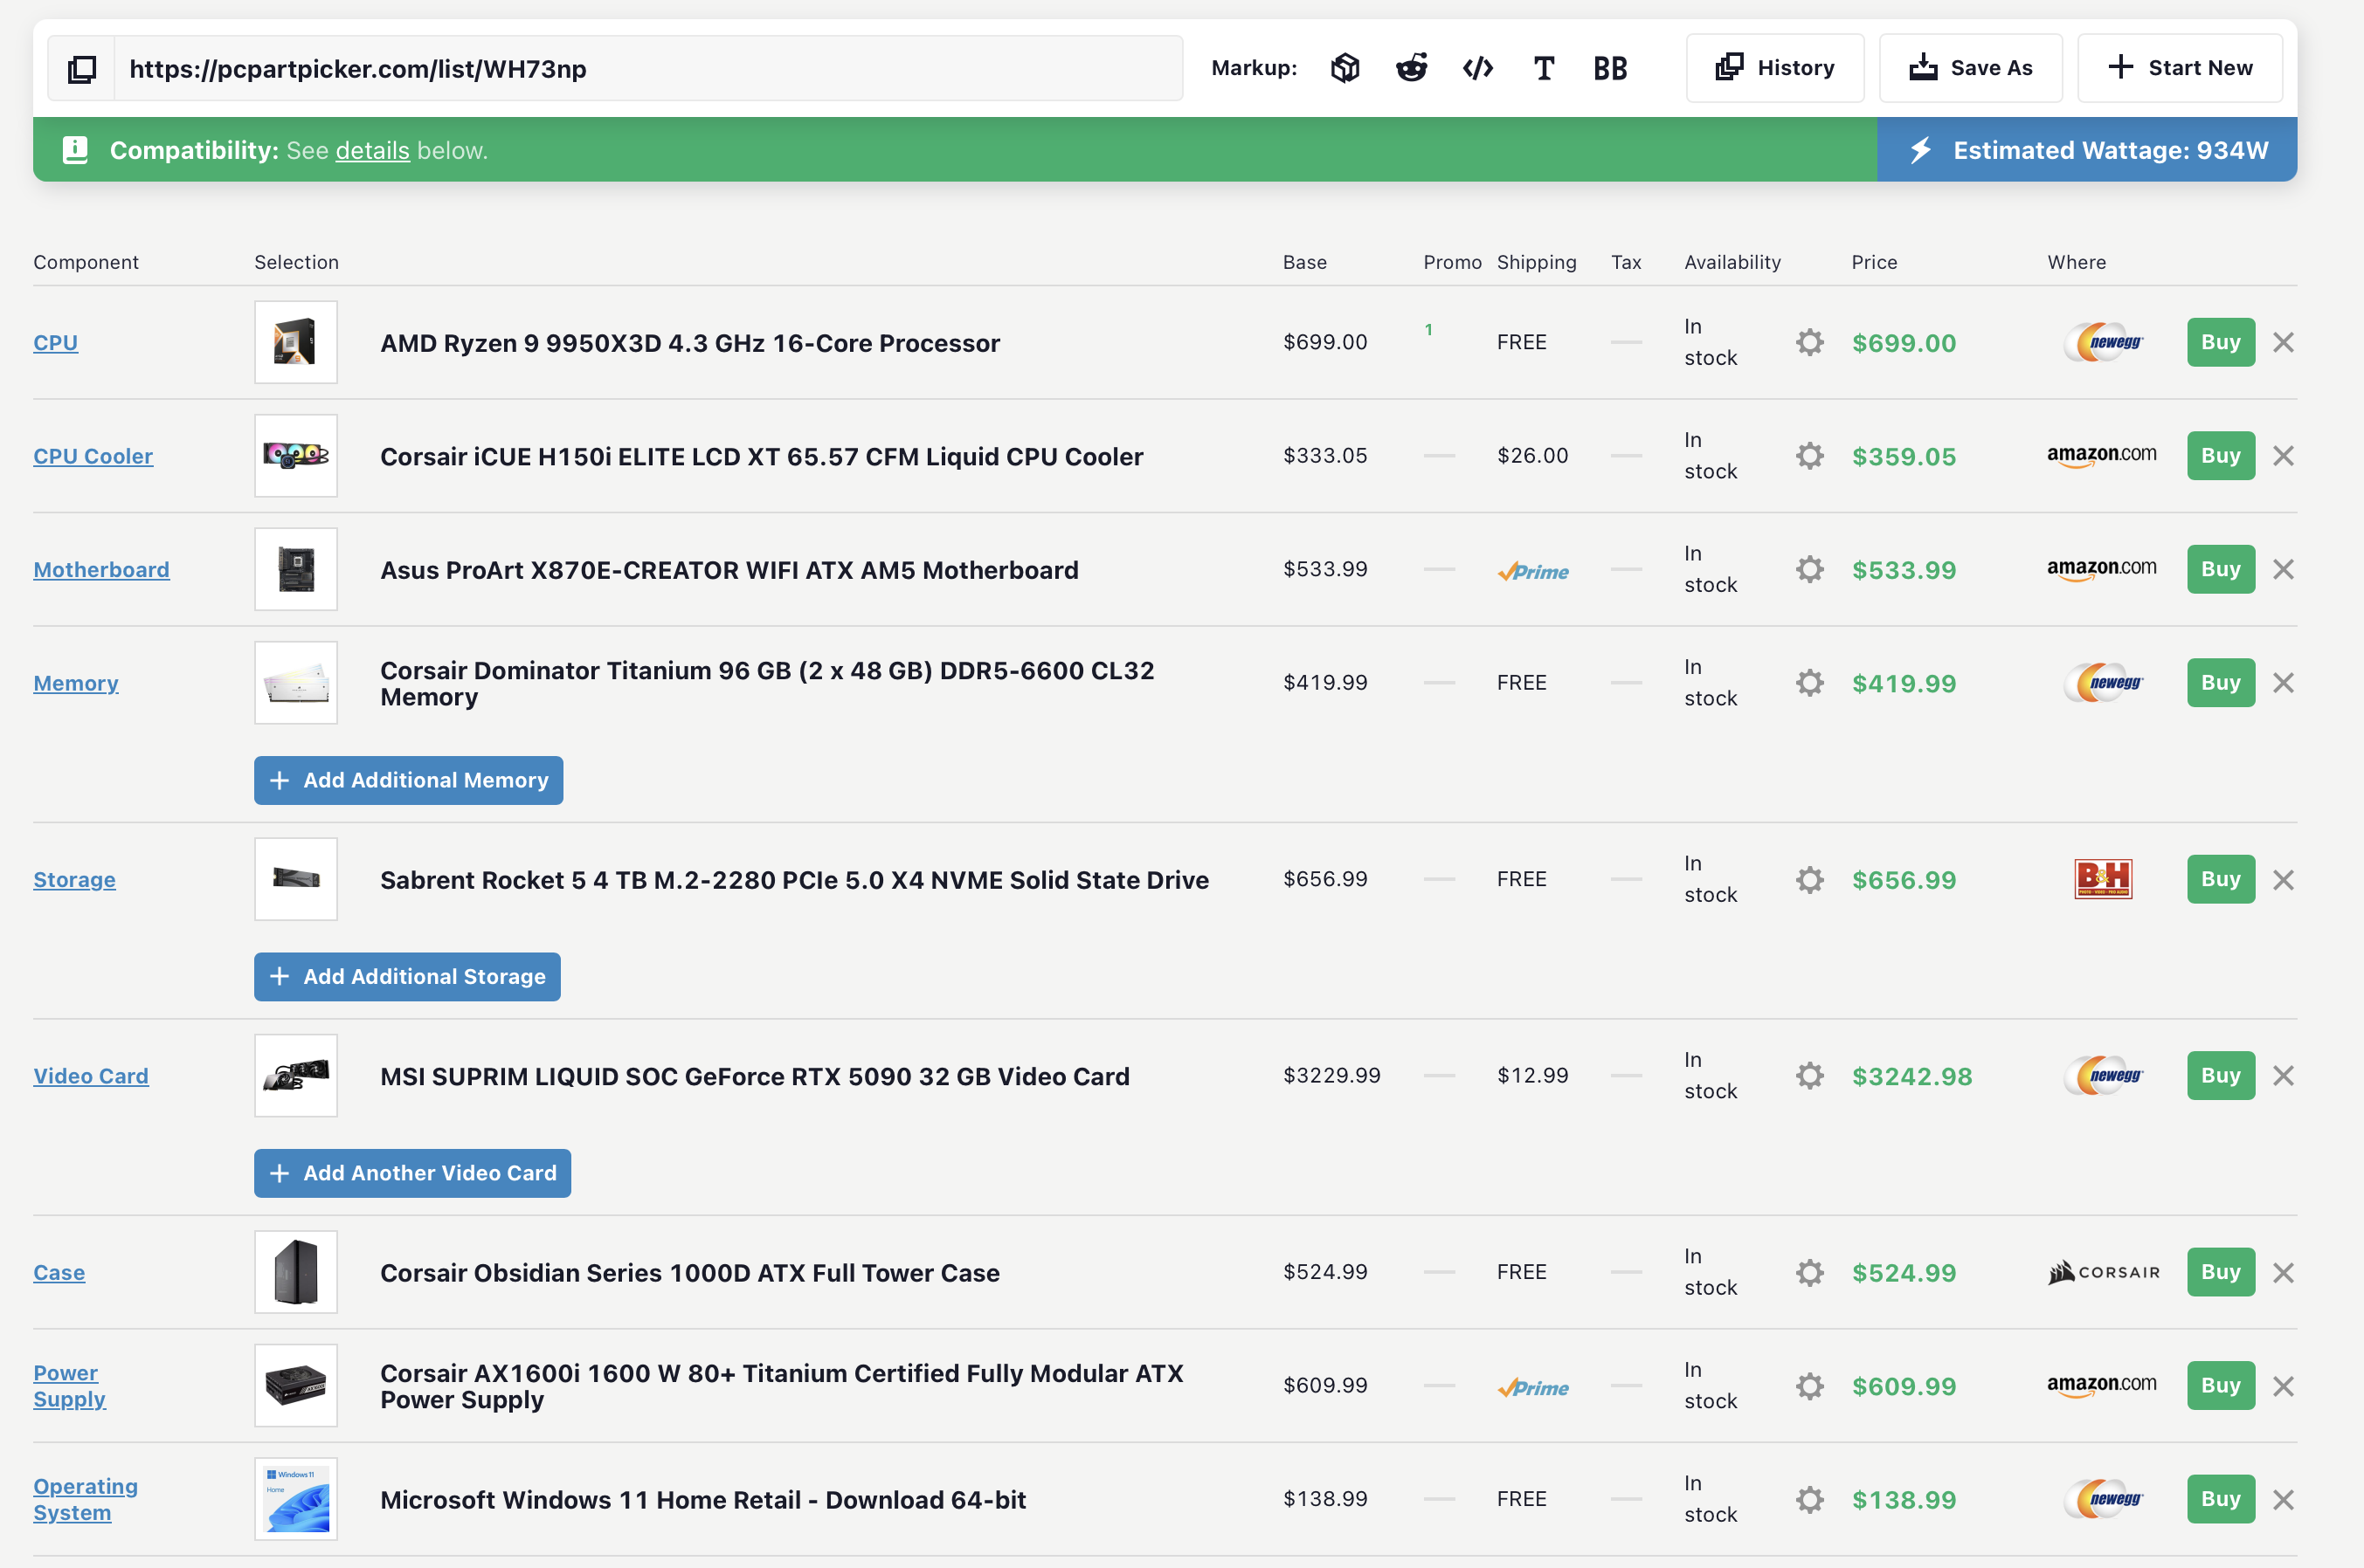The height and width of the screenshot is (1568, 2364).
Task: Buy the AMD Ryzen 9 9950X3D
Action: [2220, 342]
